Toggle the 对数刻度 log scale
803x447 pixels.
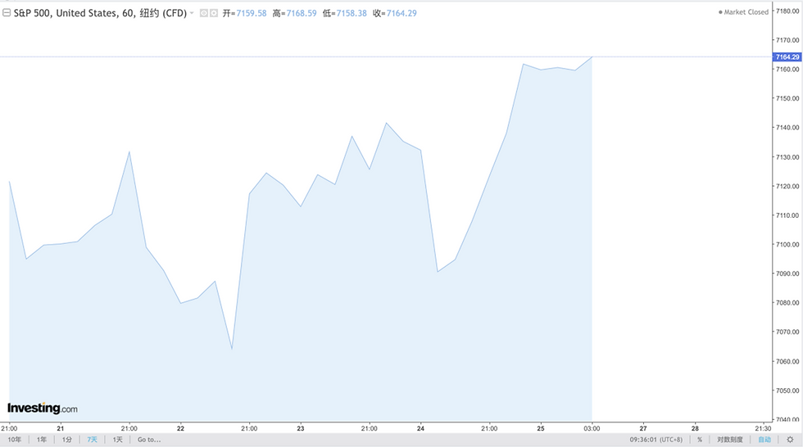click(730, 440)
